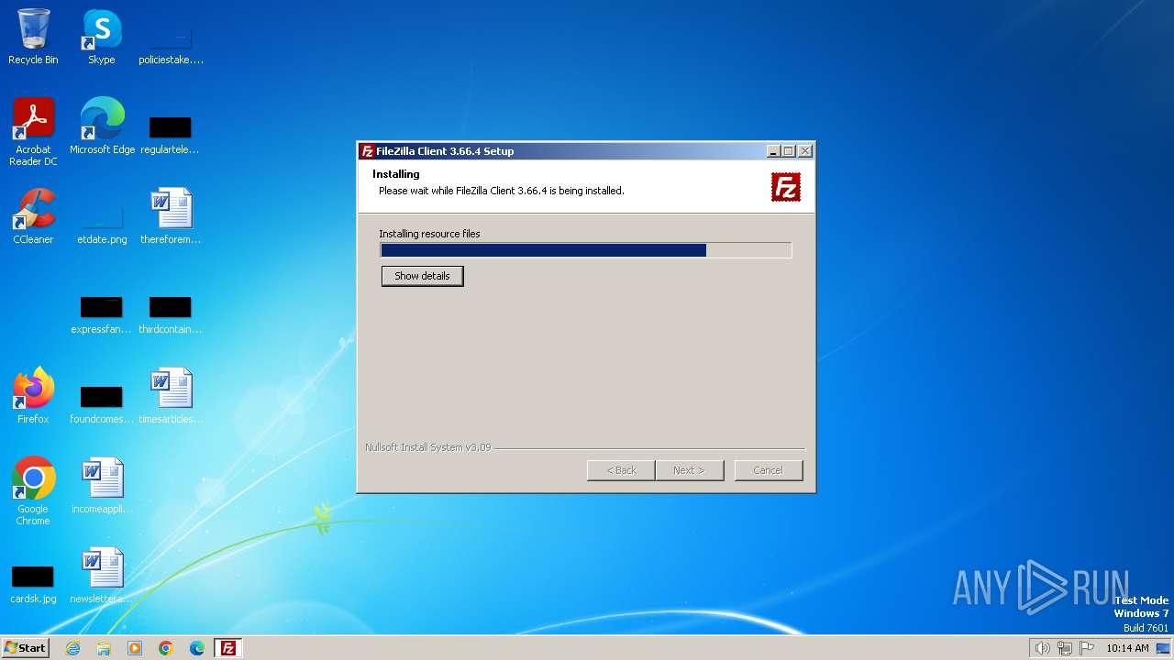Select expressfan file on desktop
This screenshot has width=1174, height=660.
(x=101, y=314)
